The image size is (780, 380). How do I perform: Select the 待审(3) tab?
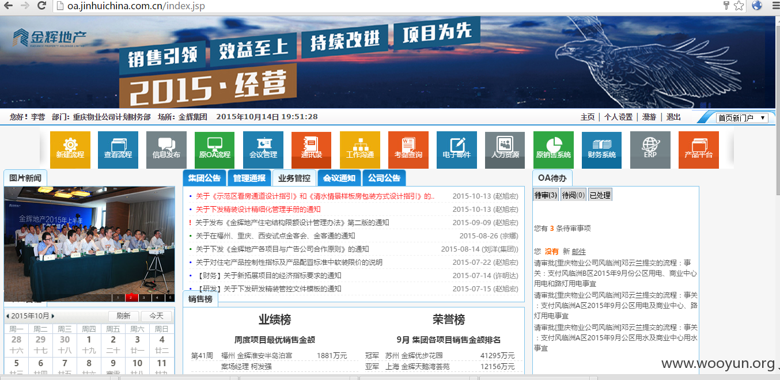546,195
